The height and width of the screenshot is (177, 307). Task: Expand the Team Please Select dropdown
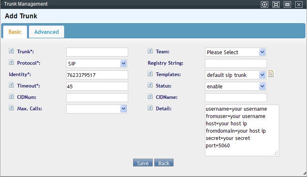(235, 52)
